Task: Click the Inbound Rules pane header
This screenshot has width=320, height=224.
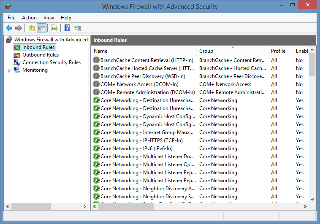Action: click(203, 40)
